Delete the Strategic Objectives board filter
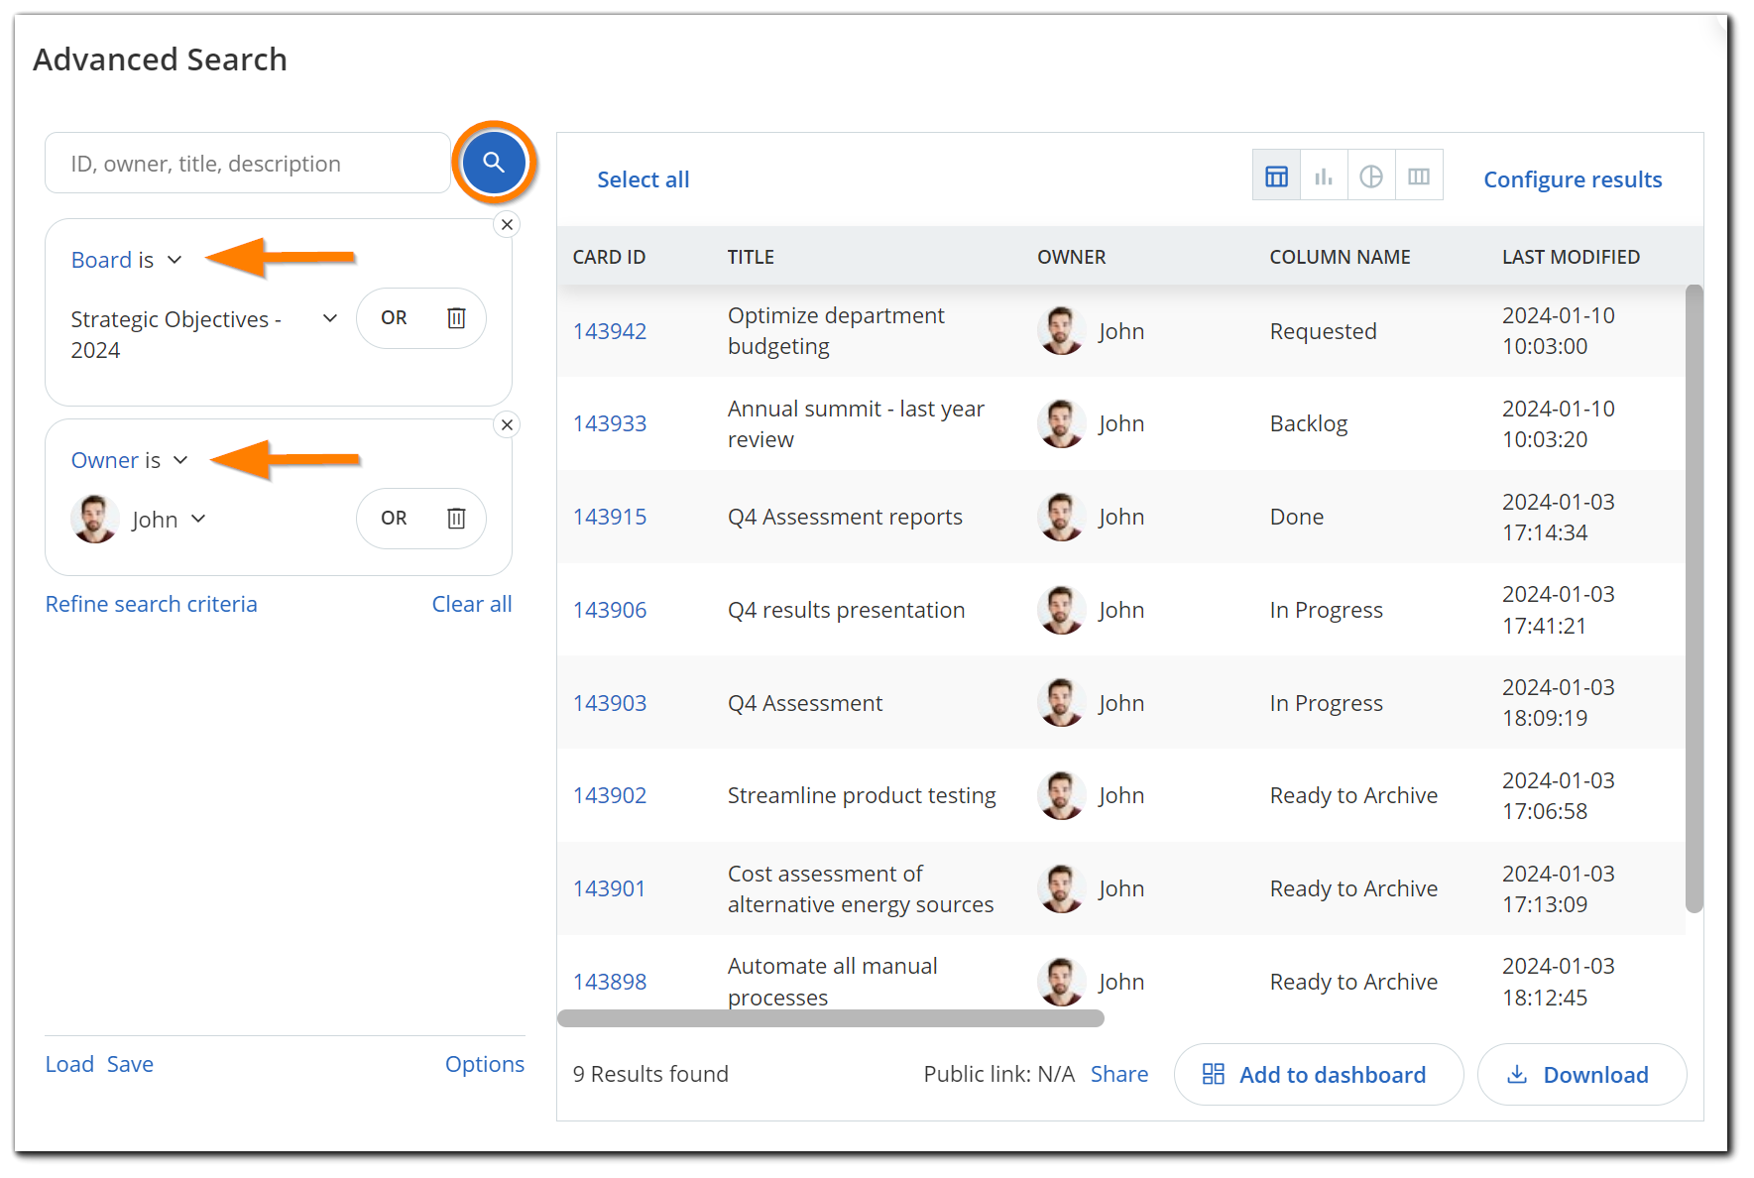The height and width of the screenshot is (1178, 1754). [x=456, y=318]
